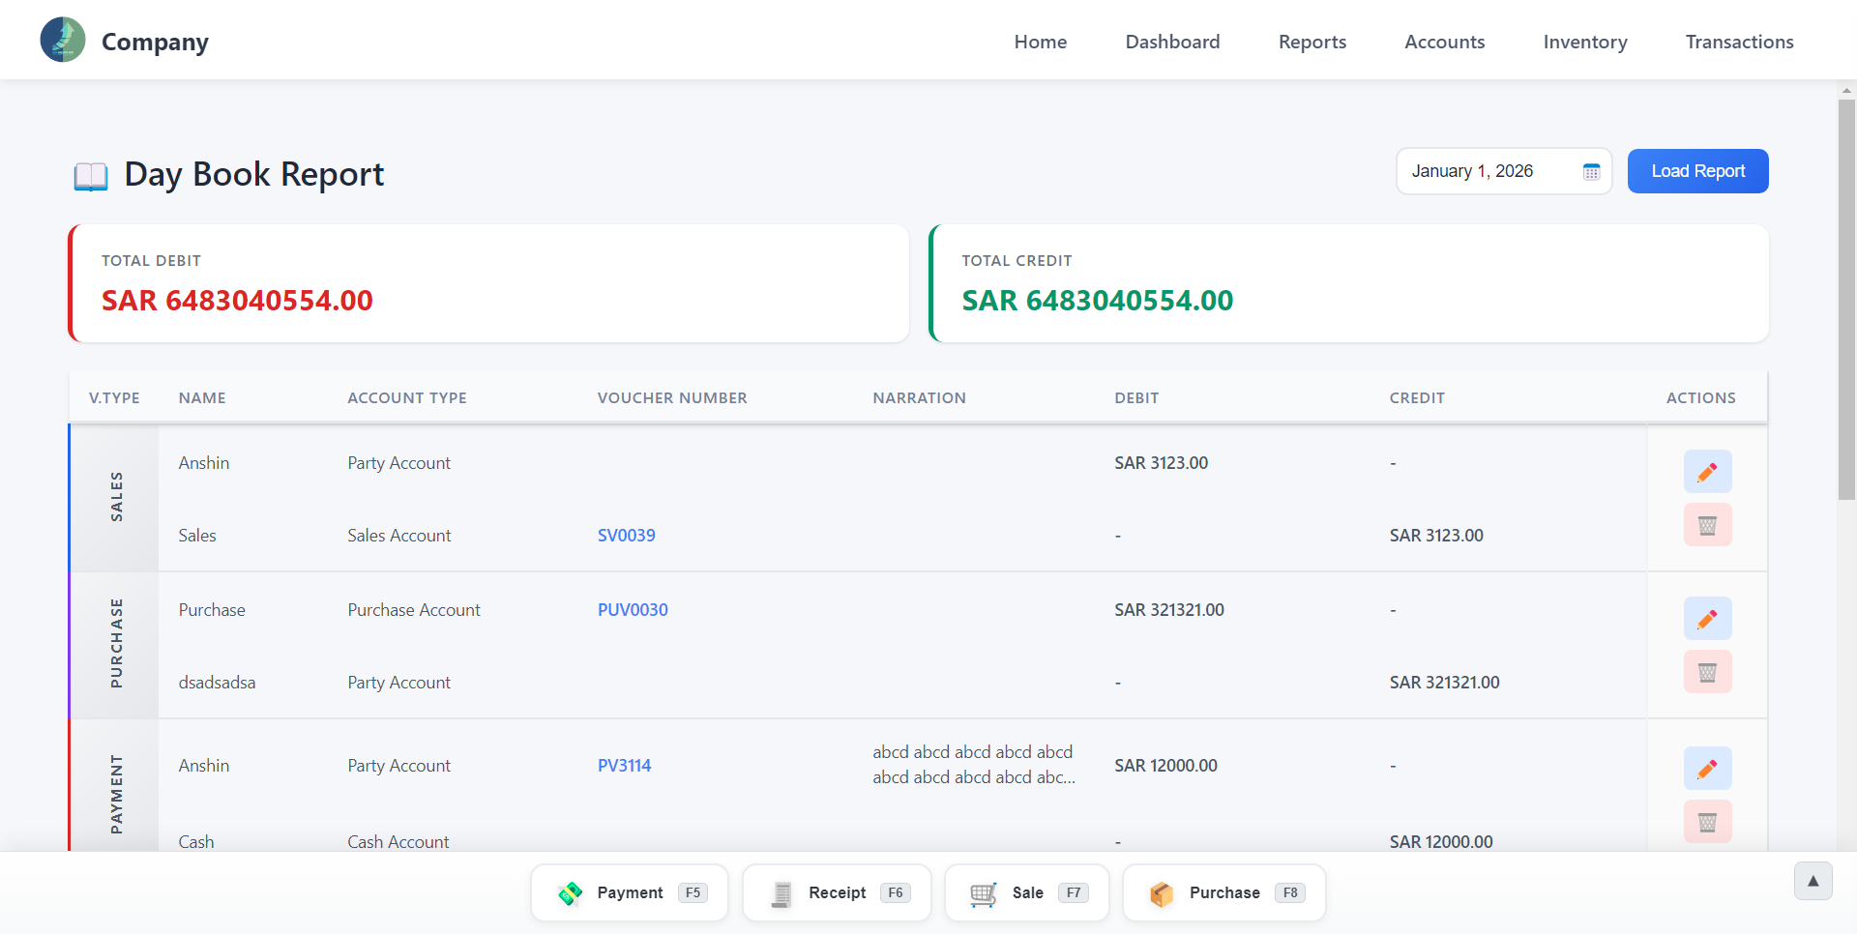The image size is (1857, 934).
Task: Click trash icon for PURCHASE entry
Action: point(1707,672)
